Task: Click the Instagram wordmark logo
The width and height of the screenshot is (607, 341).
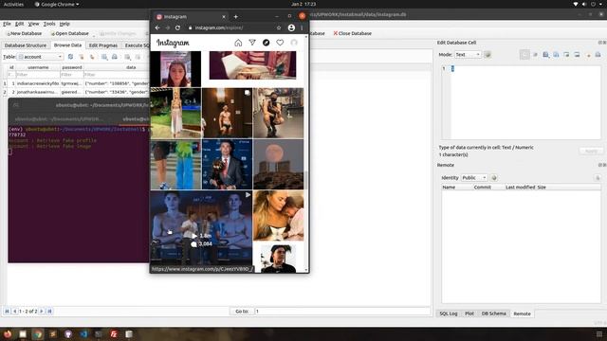Action: pos(173,43)
